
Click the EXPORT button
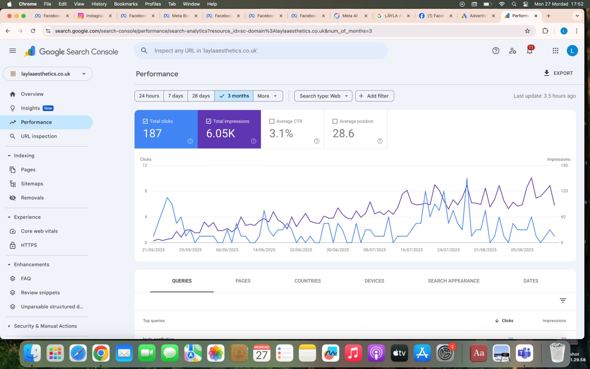(558, 73)
